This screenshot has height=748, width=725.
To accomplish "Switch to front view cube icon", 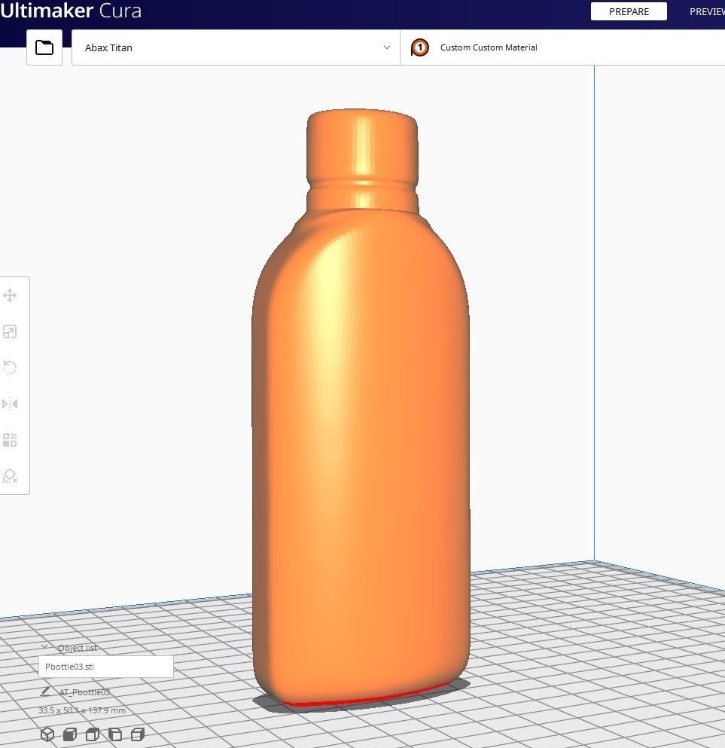I will [70, 734].
